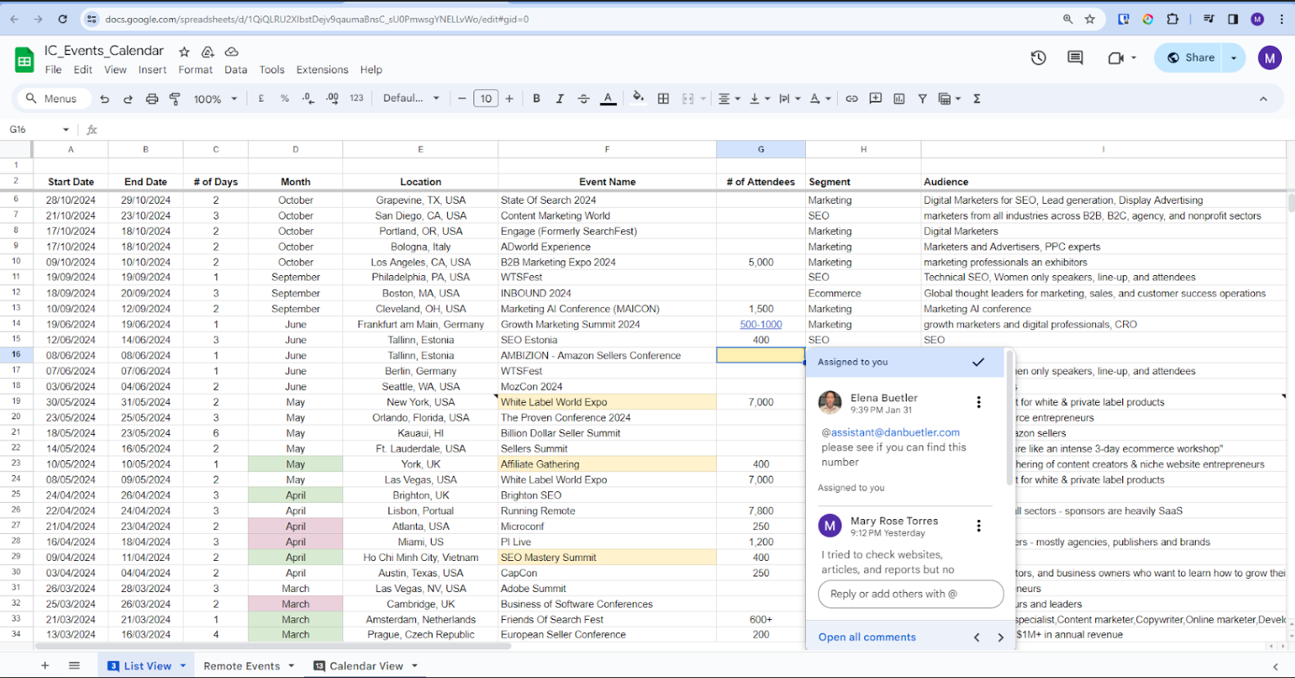
Task: Open the zoom level dropdown
Action: [x=215, y=98]
